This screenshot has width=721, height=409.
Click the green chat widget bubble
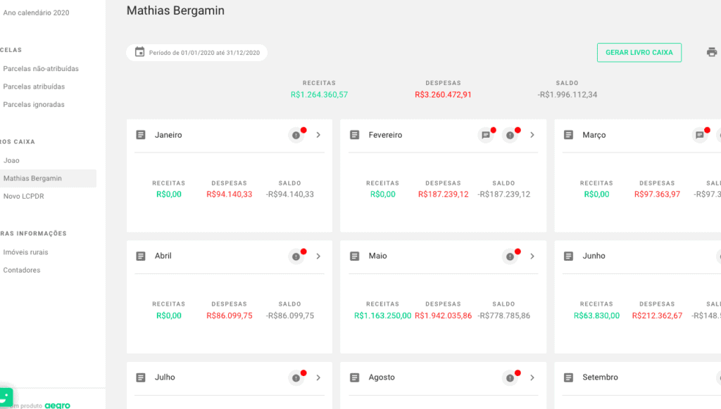4,396
